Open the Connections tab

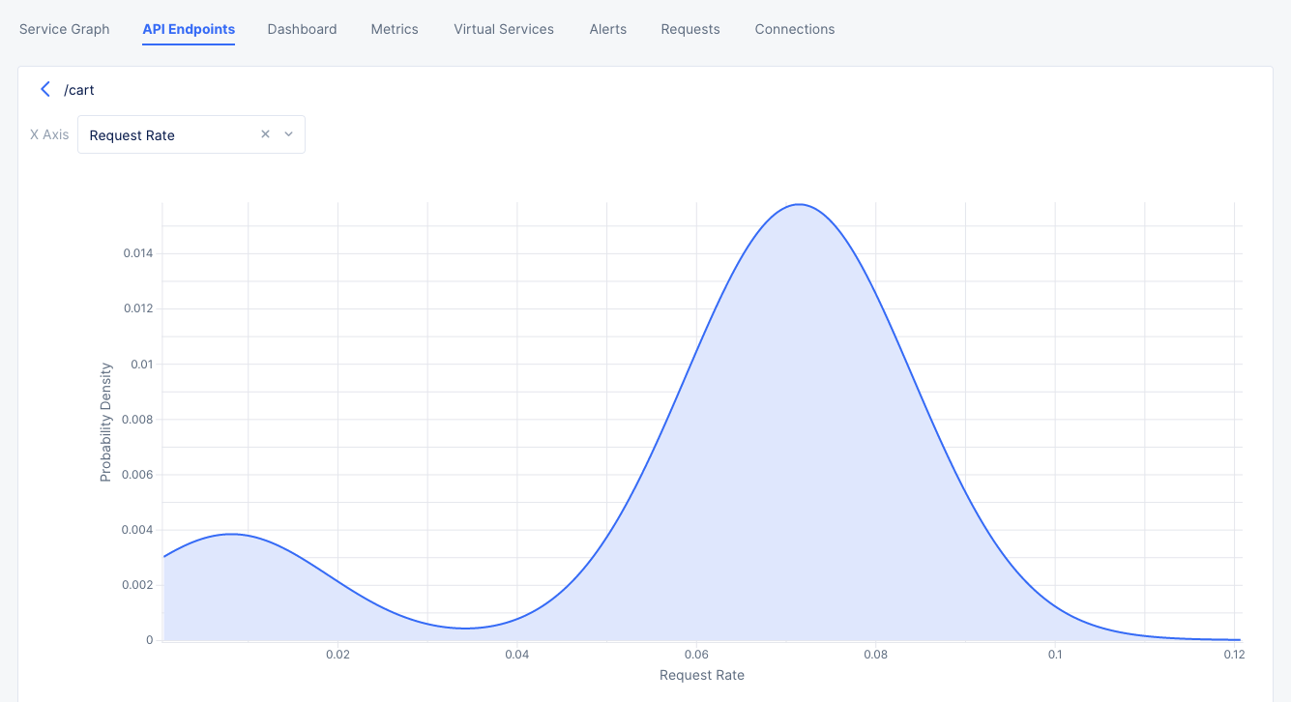coord(794,29)
